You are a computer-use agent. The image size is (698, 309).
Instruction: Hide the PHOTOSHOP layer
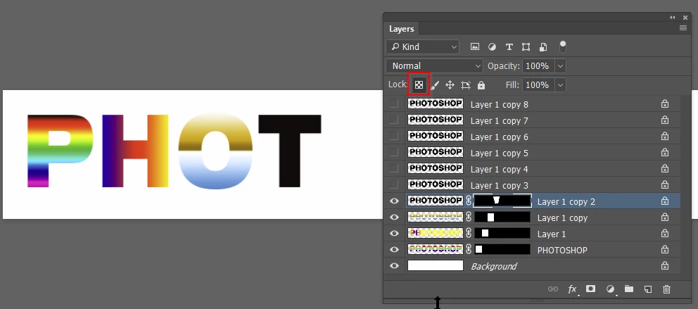[394, 250]
